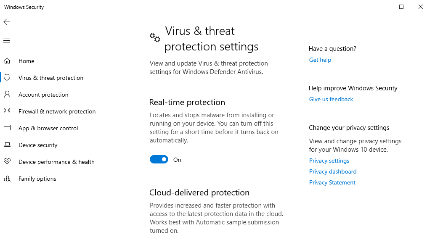Viewport: 427px width, 237px height.
Task: Click the App & browser control window icon
Action: tap(7, 128)
